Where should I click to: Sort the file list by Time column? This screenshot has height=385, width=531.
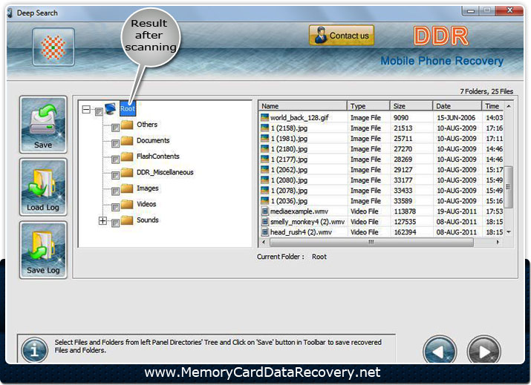coord(492,106)
